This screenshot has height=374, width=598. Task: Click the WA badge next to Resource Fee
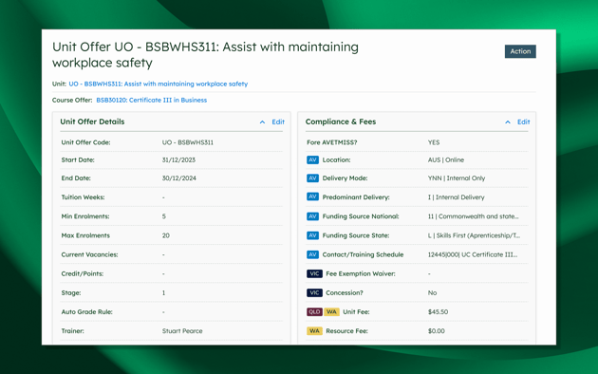tap(314, 331)
